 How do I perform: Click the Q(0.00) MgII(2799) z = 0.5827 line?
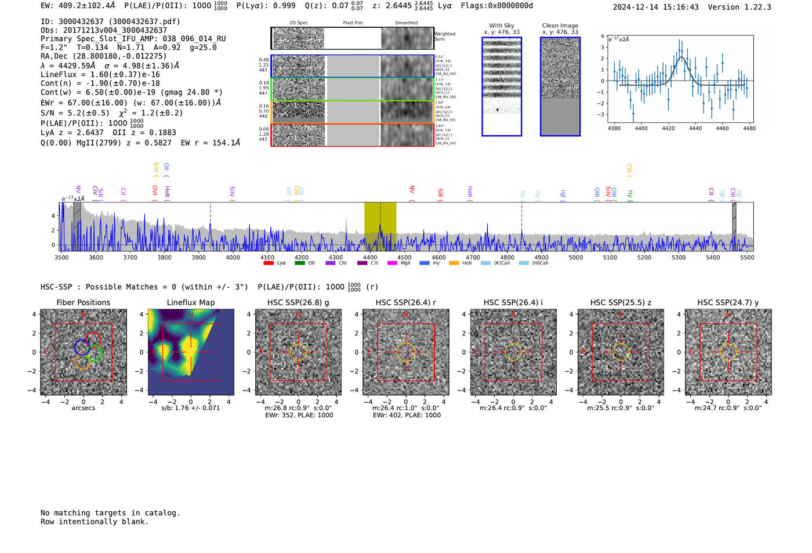(x=140, y=143)
